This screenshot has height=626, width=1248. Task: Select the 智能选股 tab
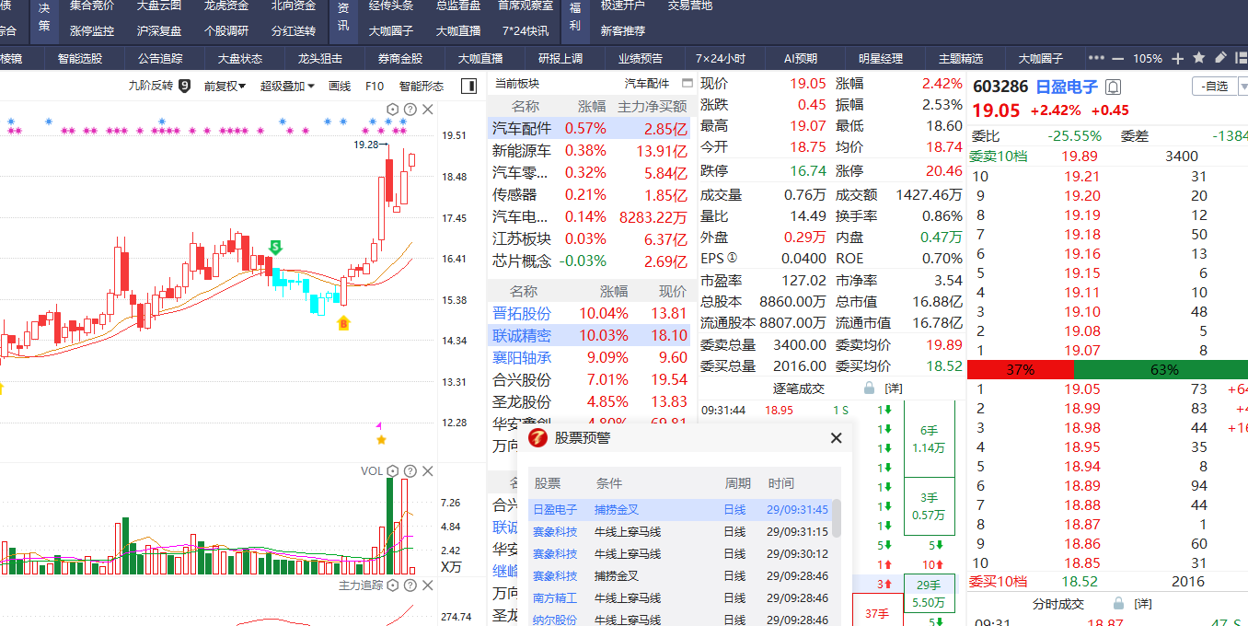click(x=80, y=58)
